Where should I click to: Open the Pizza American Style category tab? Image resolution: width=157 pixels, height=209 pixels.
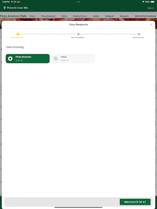[13, 16]
